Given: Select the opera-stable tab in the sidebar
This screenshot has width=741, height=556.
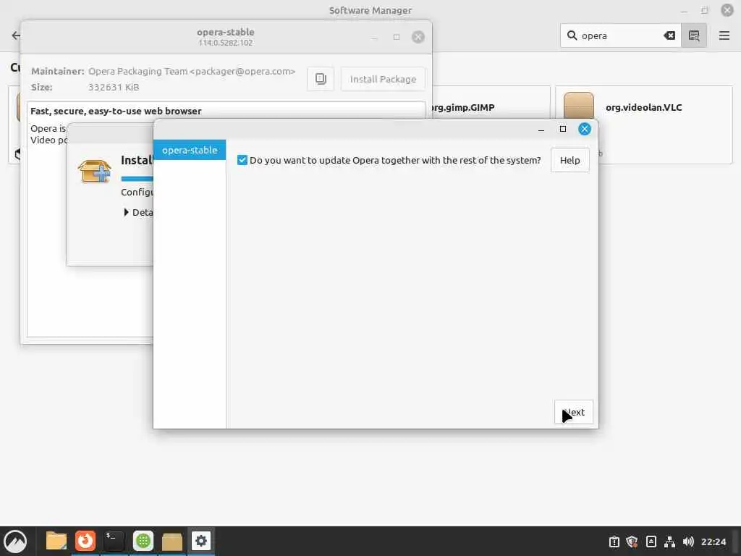Looking at the screenshot, I should point(190,150).
